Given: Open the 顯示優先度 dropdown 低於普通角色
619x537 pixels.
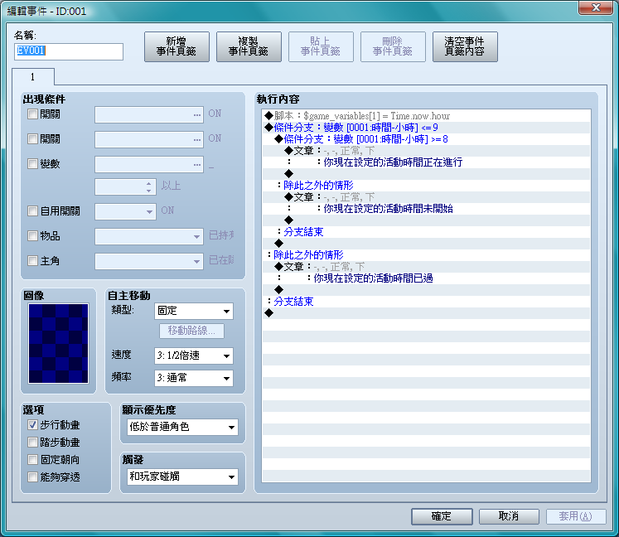Looking at the screenshot, I should [183, 428].
